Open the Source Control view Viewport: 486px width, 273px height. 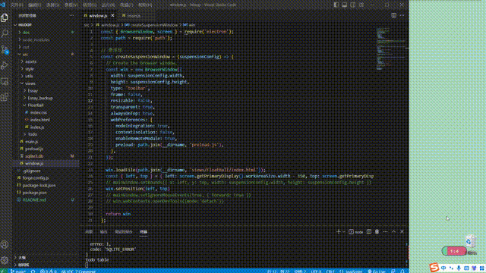click(5, 49)
